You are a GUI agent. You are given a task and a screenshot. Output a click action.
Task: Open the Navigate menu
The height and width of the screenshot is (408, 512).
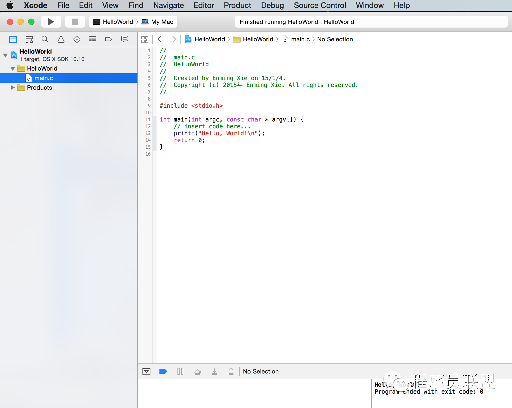[x=168, y=5]
